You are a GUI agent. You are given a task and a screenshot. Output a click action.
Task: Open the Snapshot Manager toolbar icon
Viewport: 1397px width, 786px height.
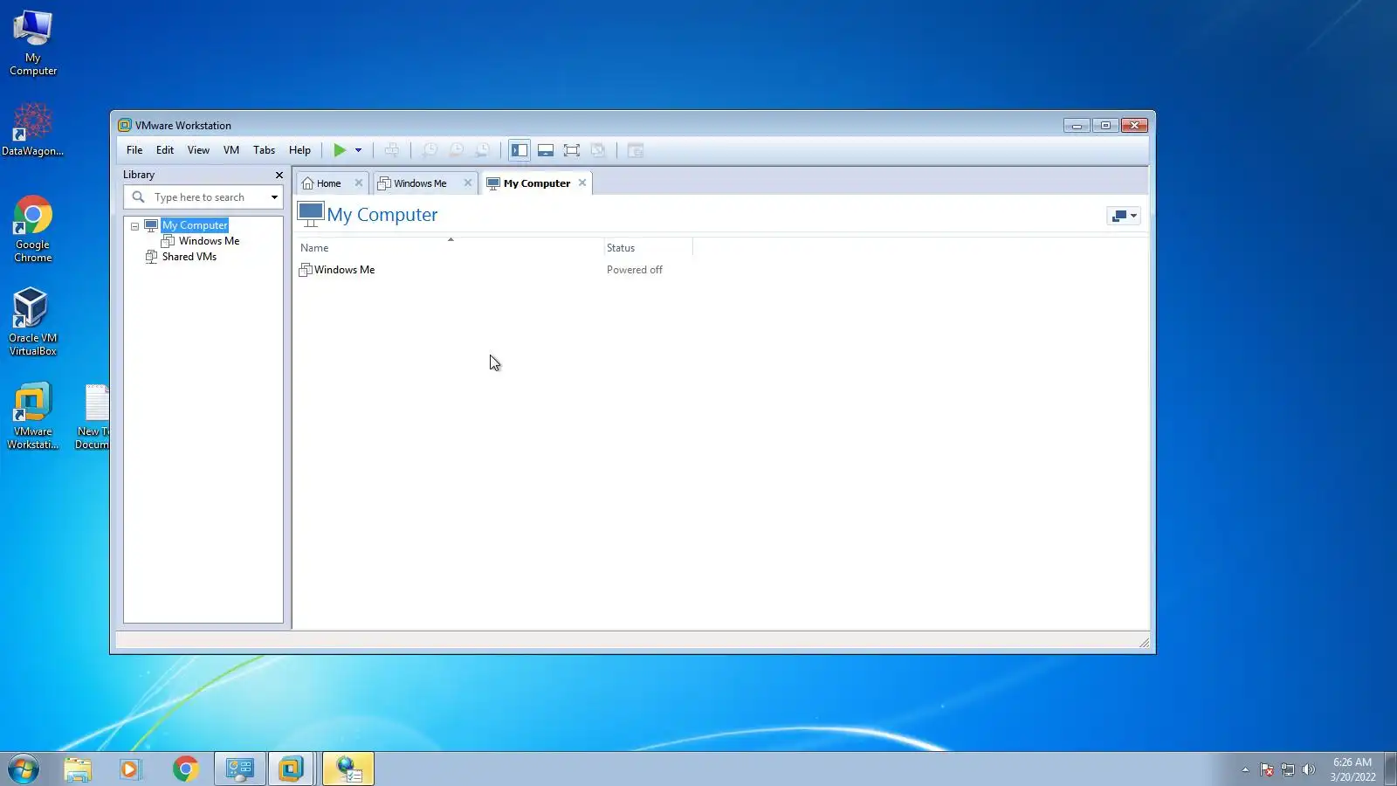[x=482, y=150]
